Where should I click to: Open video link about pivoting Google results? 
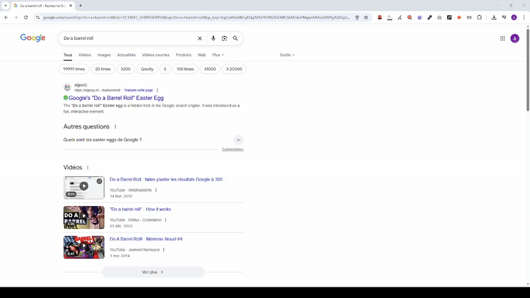coord(168,179)
